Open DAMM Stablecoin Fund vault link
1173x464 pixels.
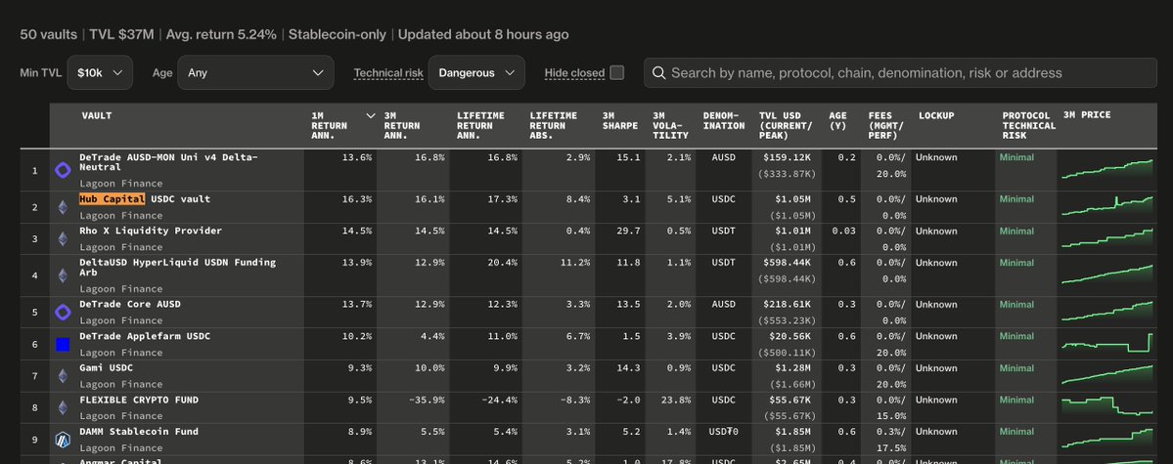click(x=139, y=431)
